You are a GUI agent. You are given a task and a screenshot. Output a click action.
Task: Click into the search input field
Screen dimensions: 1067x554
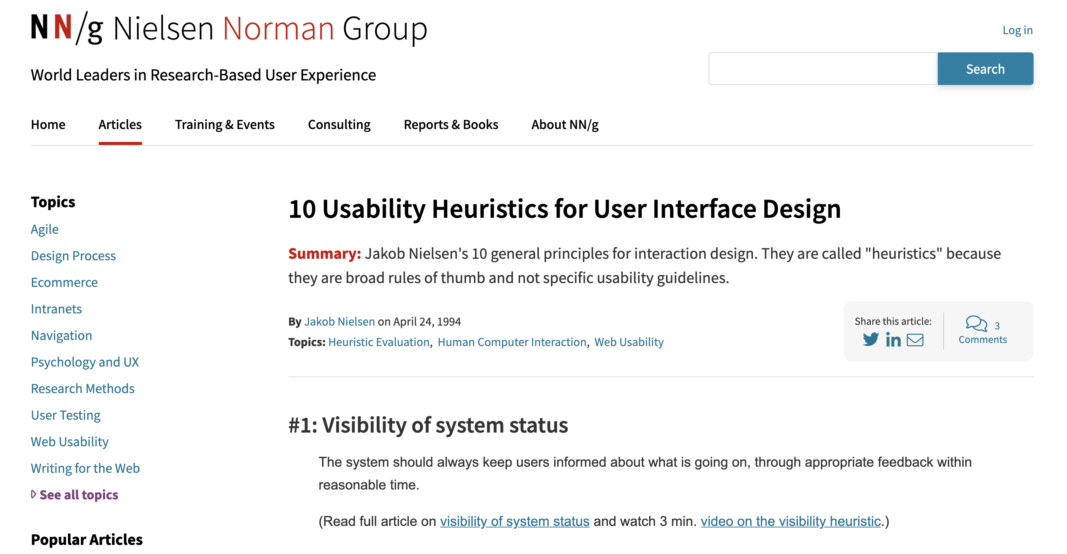(822, 69)
